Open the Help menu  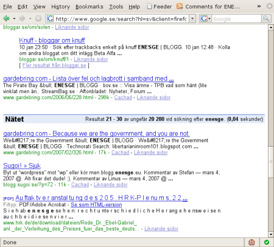(134, 7)
